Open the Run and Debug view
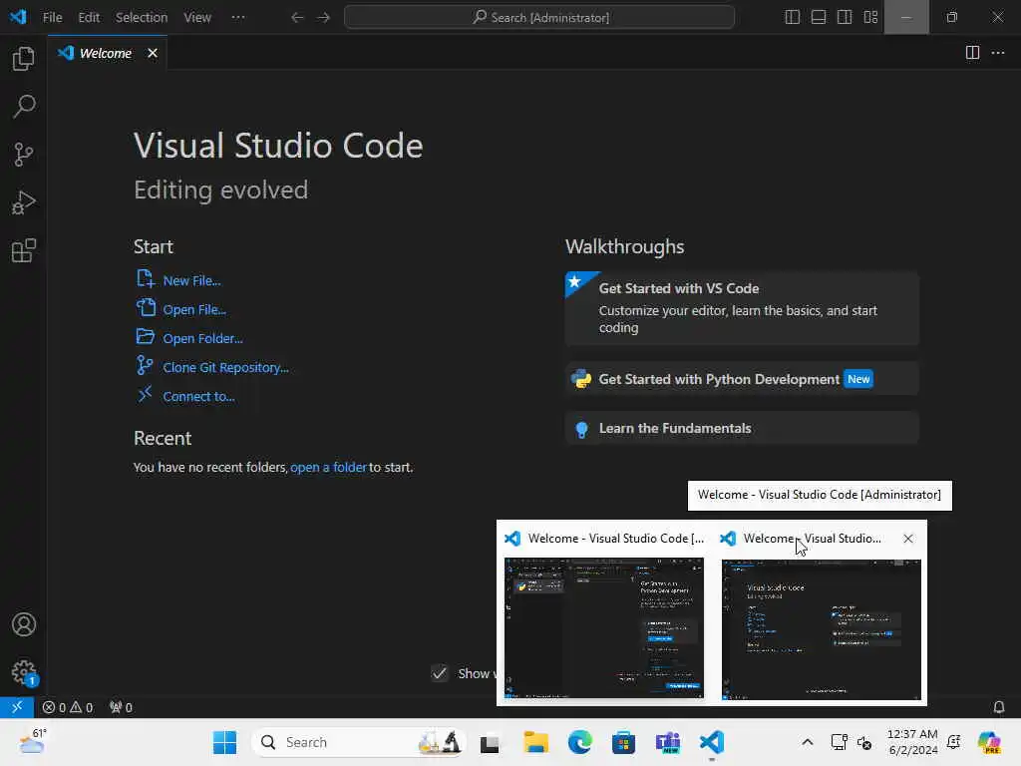Screen dimensions: 1021x766 [24, 202]
